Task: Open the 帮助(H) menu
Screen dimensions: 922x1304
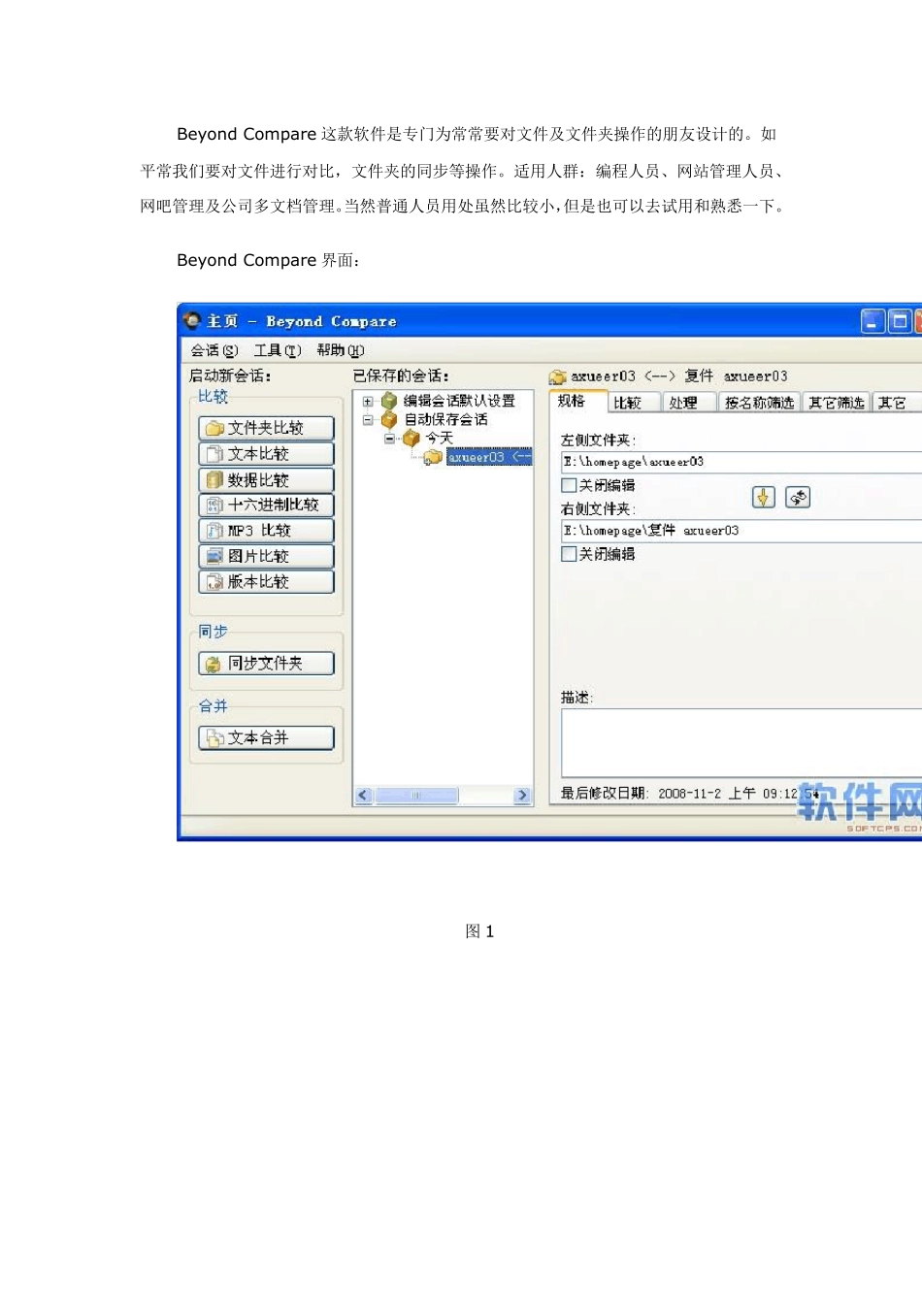Action: pyautogui.click(x=340, y=350)
